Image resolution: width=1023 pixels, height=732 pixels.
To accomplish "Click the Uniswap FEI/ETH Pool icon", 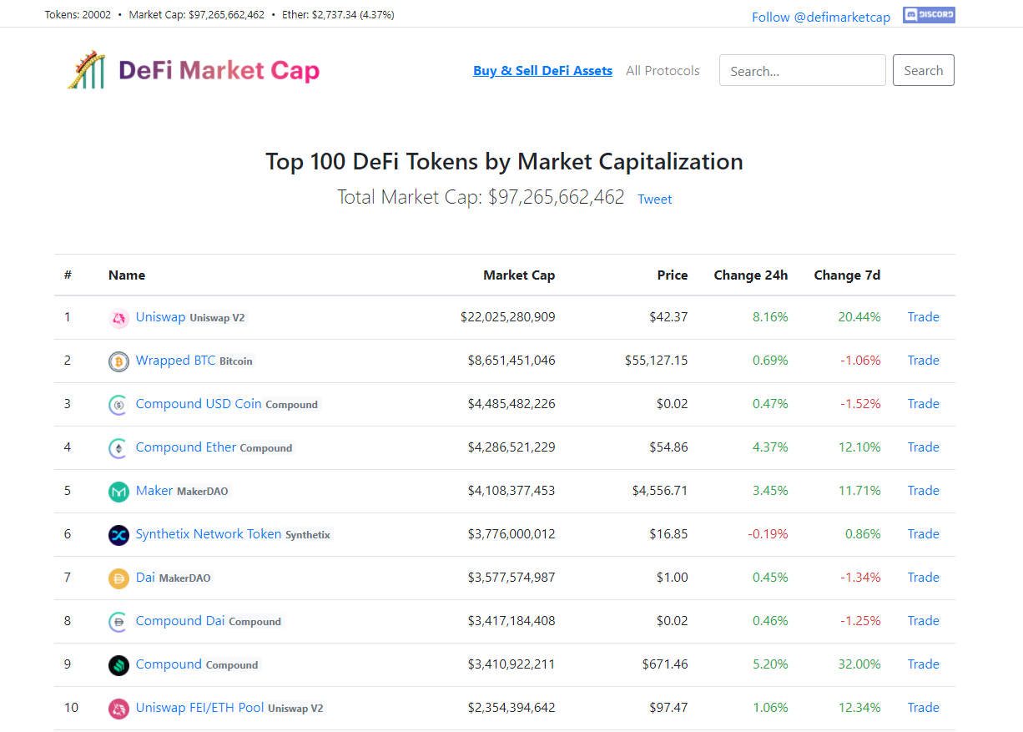I will click(x=118, y=709).
